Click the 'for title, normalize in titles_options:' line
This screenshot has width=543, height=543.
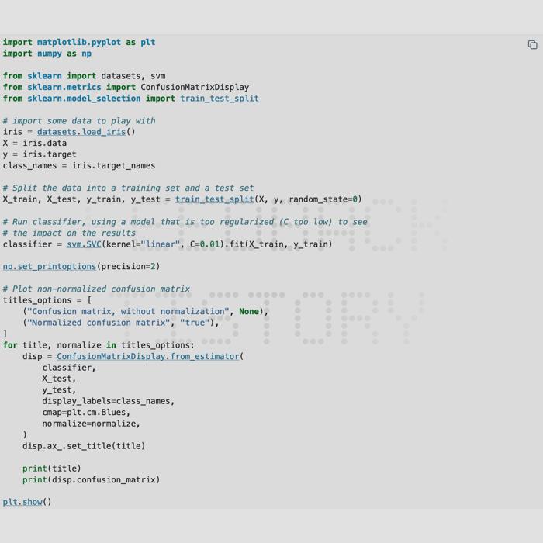99,345
